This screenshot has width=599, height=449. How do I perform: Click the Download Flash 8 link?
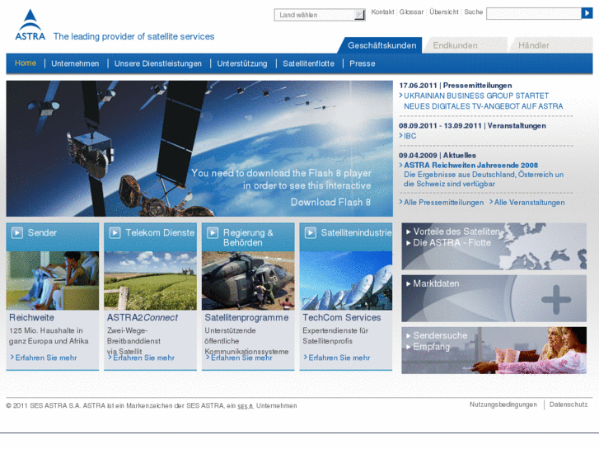(330, 202)
